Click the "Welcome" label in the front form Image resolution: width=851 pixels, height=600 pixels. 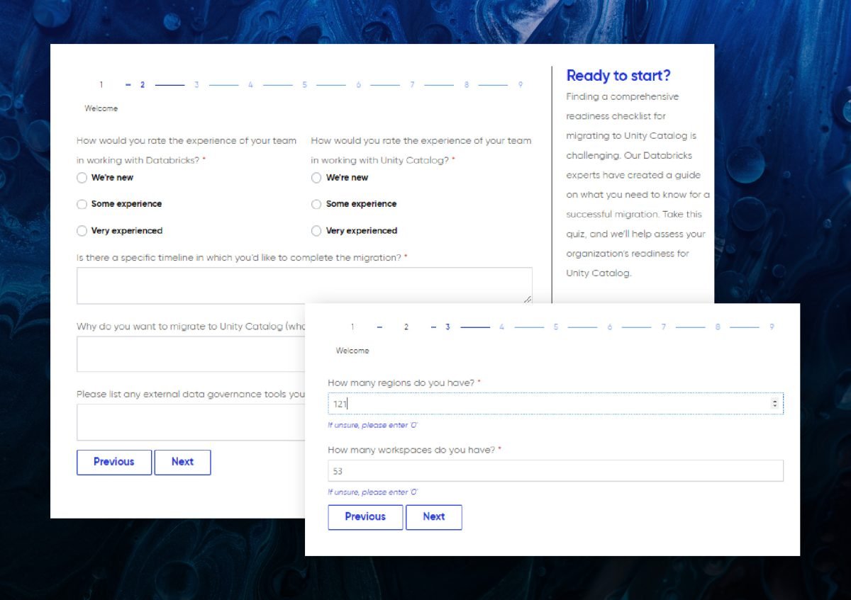click(x=352, y=351)
